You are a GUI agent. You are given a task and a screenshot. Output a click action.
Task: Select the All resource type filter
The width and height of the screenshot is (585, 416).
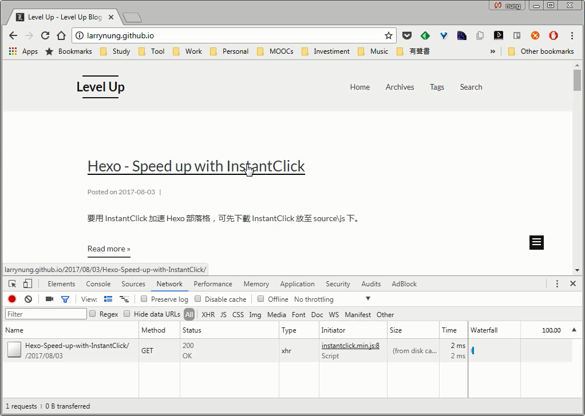(x=189, y=314)
